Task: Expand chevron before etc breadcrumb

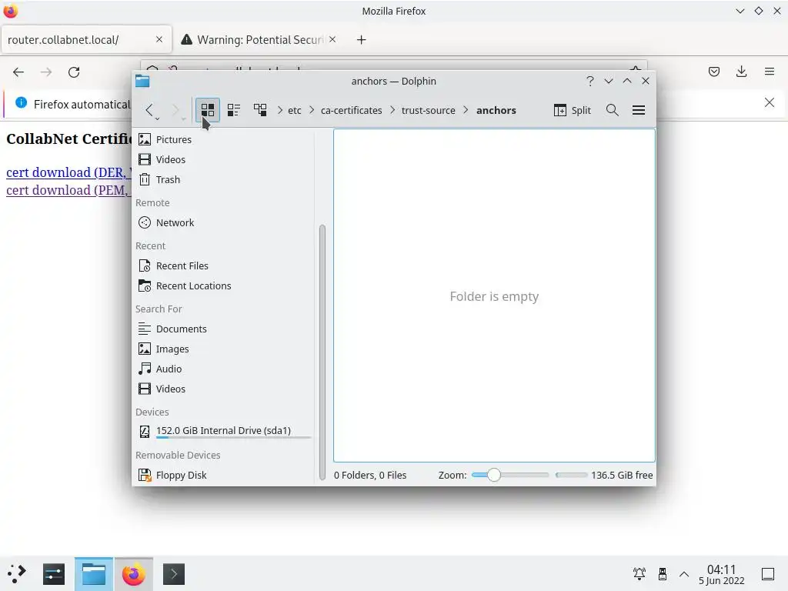Action: (x=280, y=110)
